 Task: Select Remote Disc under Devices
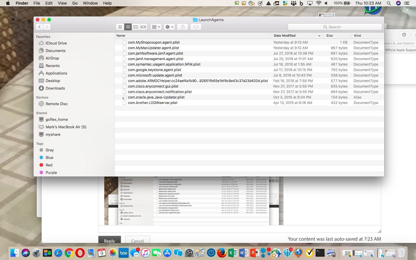click(57, 104)
